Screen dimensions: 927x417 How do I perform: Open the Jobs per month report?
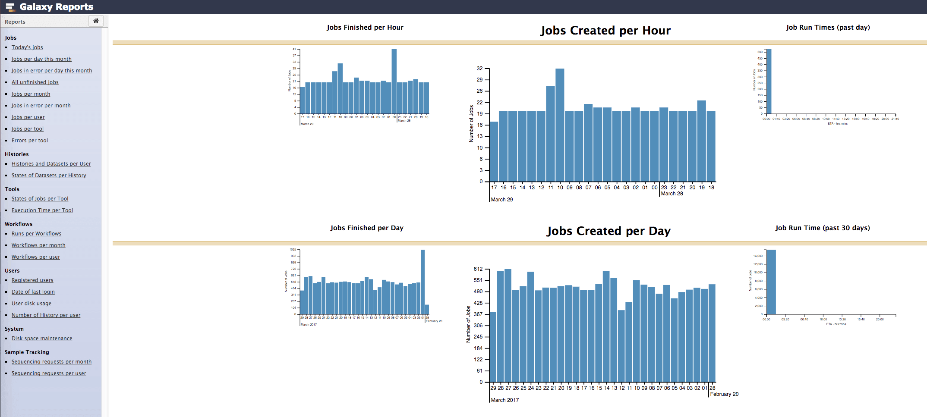tap(31, 94)
